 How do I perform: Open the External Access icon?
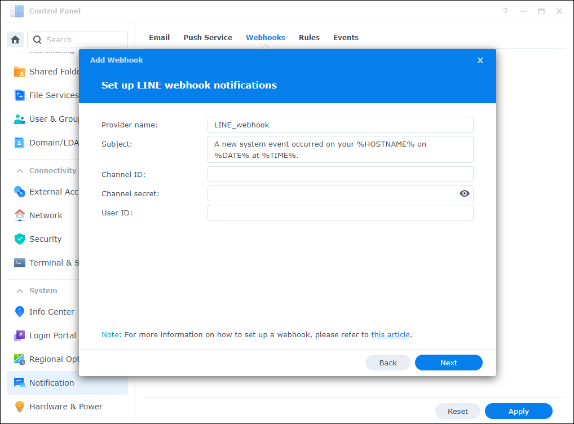tap(19, 192)
